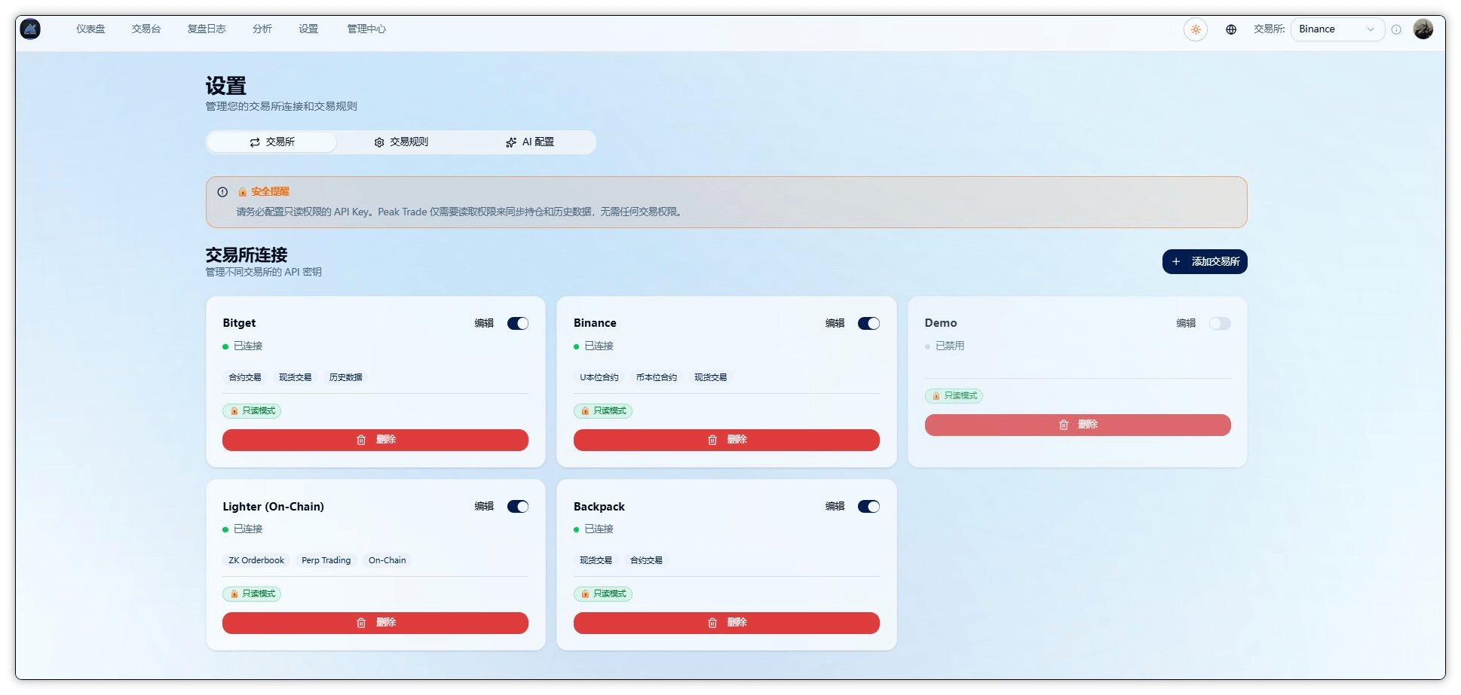Delete the Demo exchange
This screenshot has width=1461, height=695.
pos(1078,425)
